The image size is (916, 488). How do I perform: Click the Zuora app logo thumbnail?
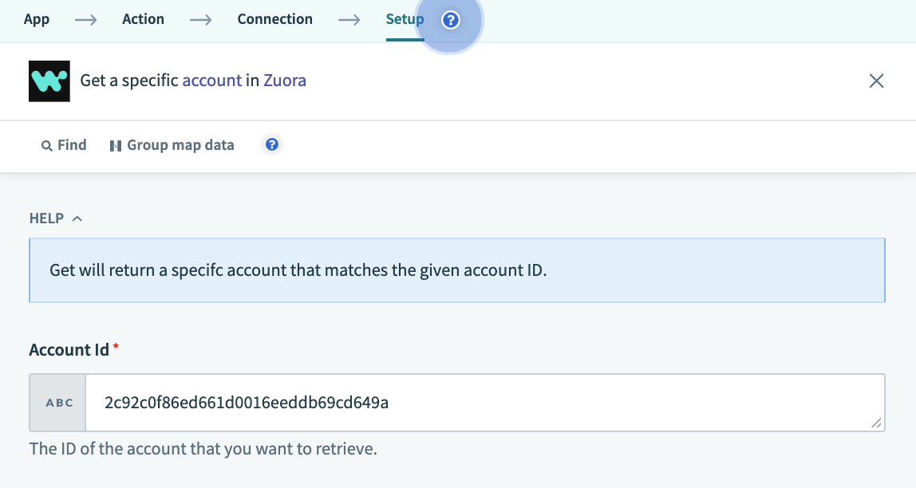click(x=49, y=81)
